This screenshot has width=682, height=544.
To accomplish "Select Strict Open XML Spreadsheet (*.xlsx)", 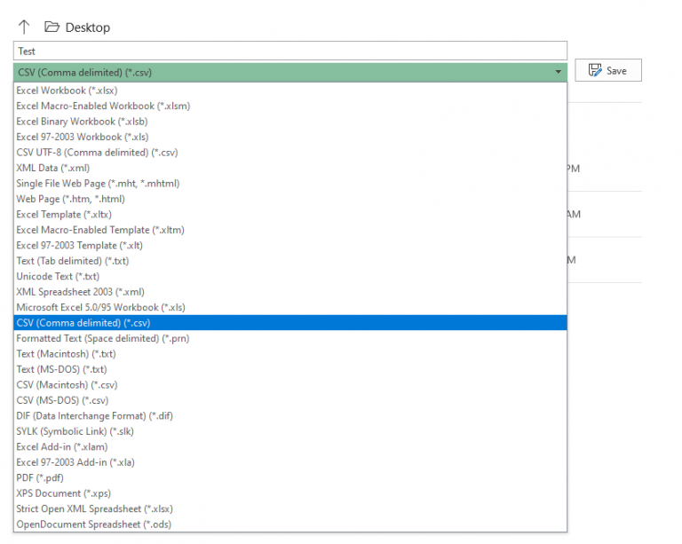I will click(x=290, y=509).
